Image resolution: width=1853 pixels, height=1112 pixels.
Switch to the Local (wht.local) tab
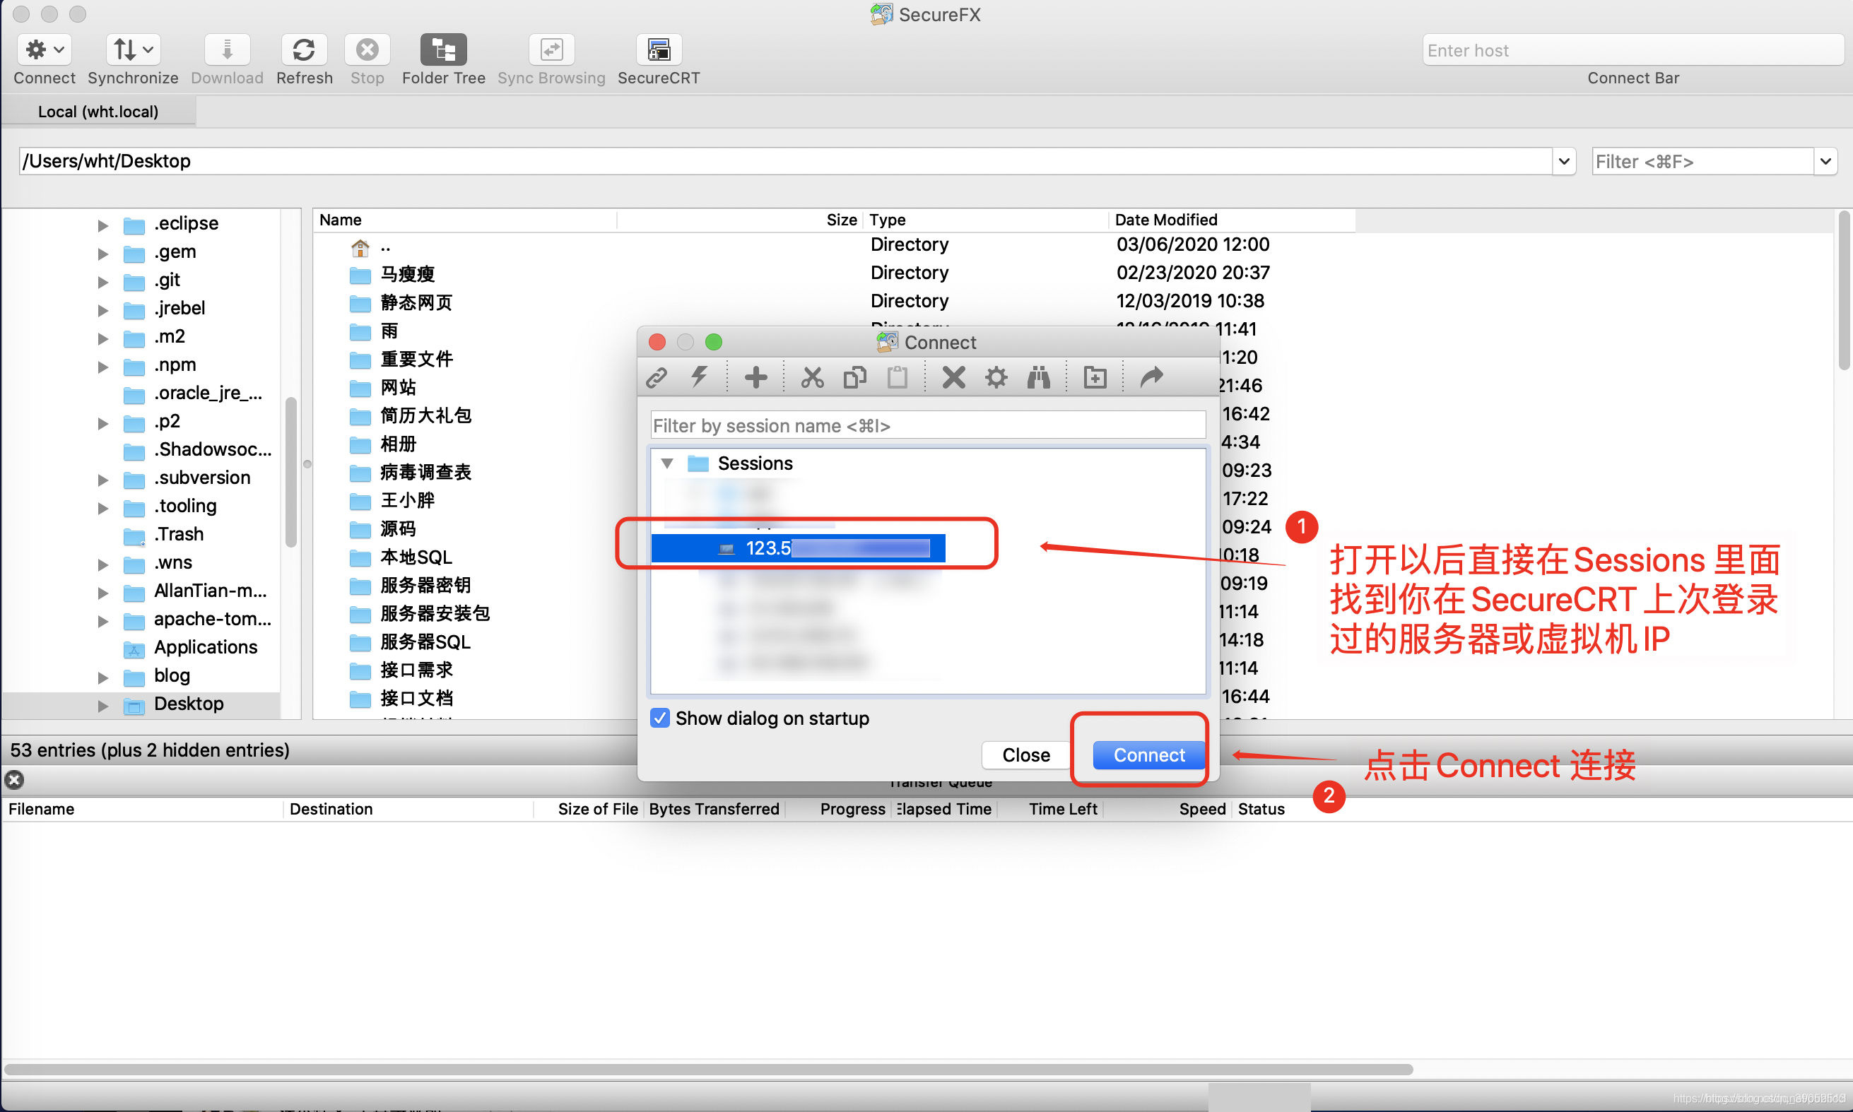pyautogui.click(x=98, y=112)
